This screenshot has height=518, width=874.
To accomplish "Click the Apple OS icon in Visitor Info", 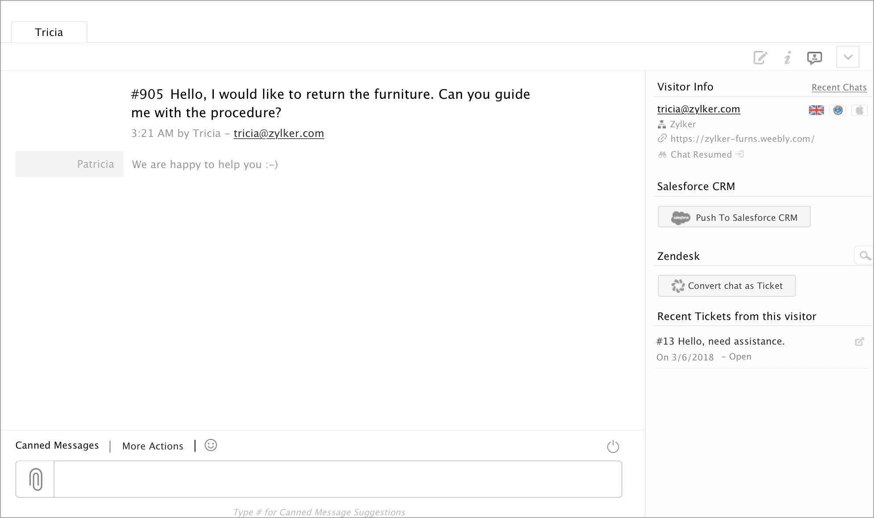I will [x=860, y=110].
